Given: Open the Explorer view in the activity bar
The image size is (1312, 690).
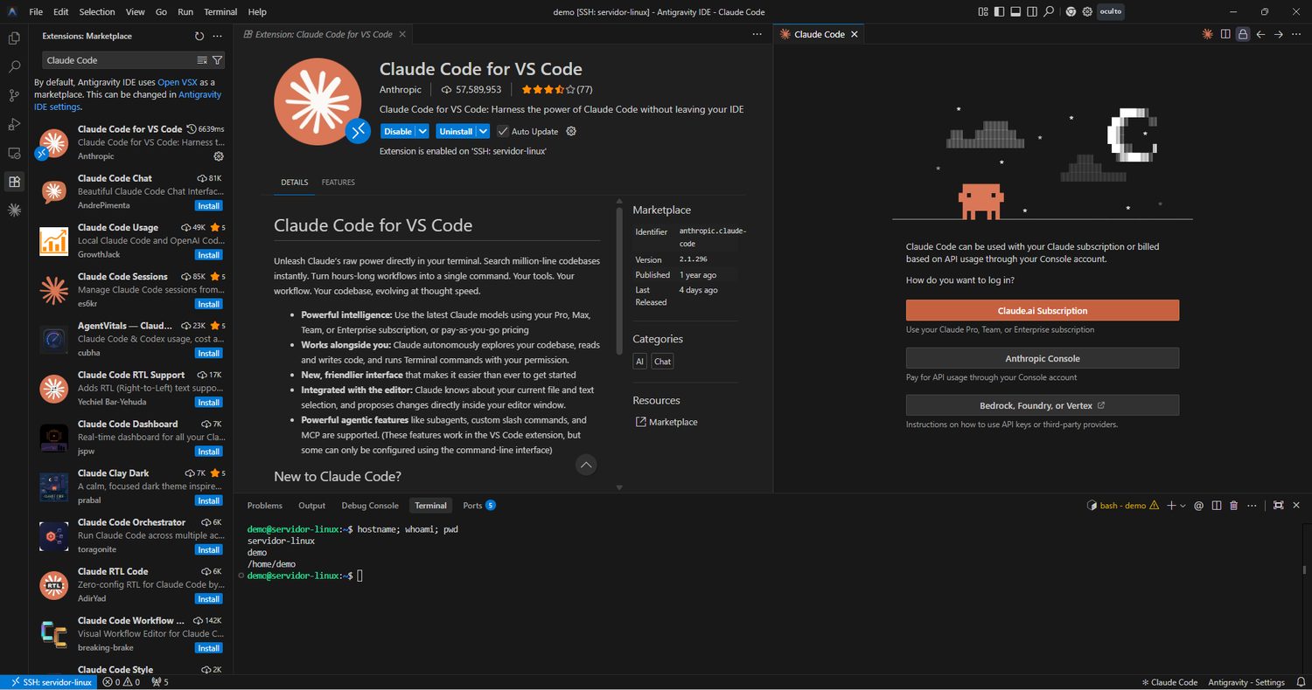Looking at the screenshot, I should pos(14,38).
